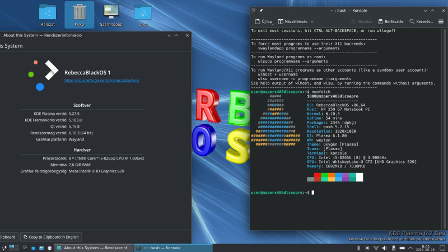This screenshot has height=252, width=448.
Task: Open the battery status tray icon
Action: [402, 248]
